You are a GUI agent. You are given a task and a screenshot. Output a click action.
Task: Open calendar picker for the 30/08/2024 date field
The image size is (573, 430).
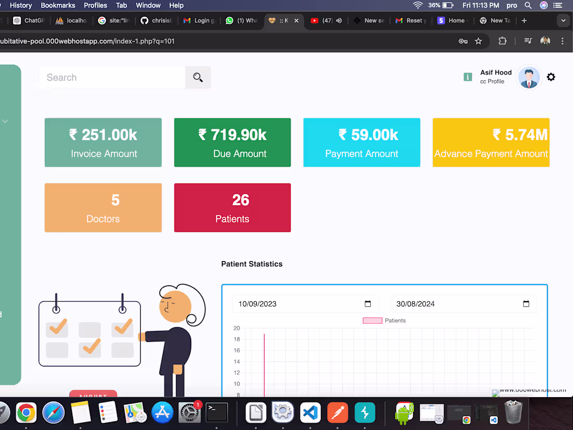point(526,304)
